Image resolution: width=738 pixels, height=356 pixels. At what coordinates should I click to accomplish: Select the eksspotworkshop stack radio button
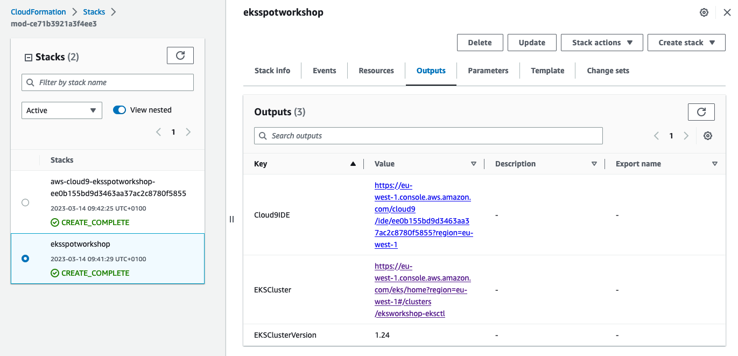[x=25, y=259]
